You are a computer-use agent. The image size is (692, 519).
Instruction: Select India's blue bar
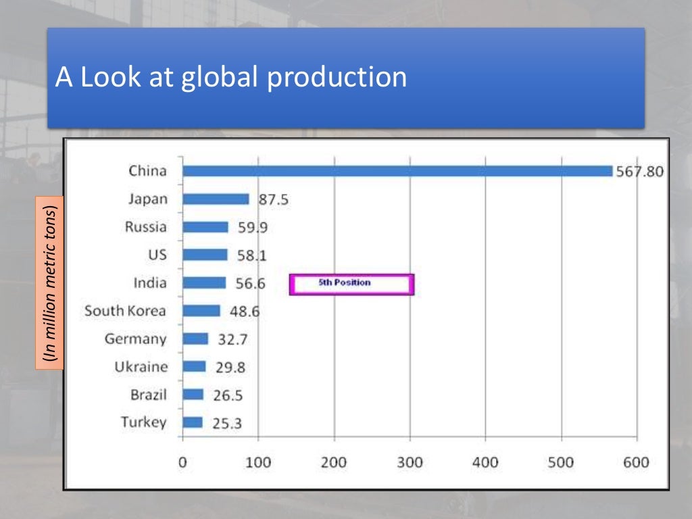tap(204, 282)
